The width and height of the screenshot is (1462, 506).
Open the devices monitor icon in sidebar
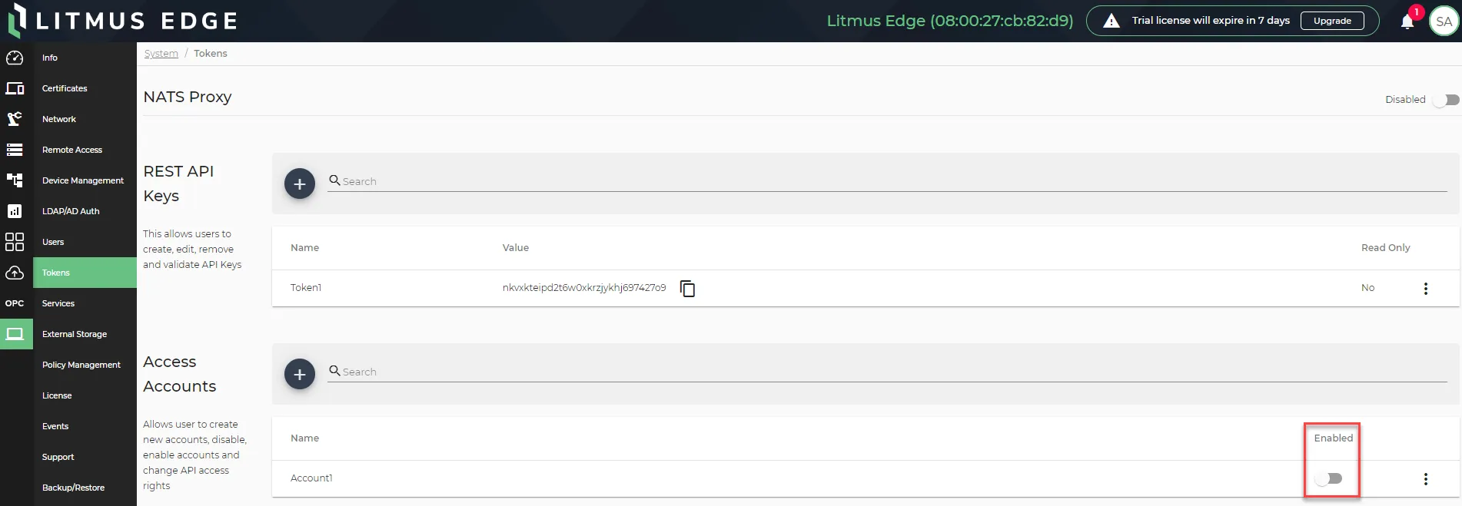[15, 88]
